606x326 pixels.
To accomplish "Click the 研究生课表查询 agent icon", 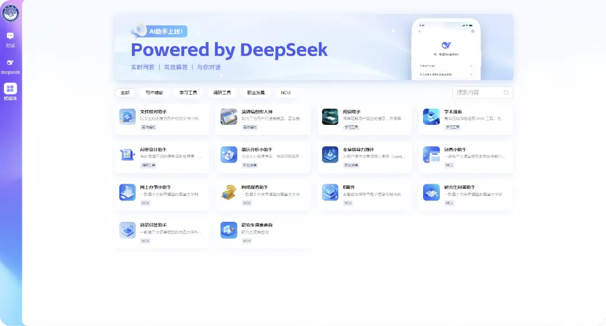I will coord(229,230).
